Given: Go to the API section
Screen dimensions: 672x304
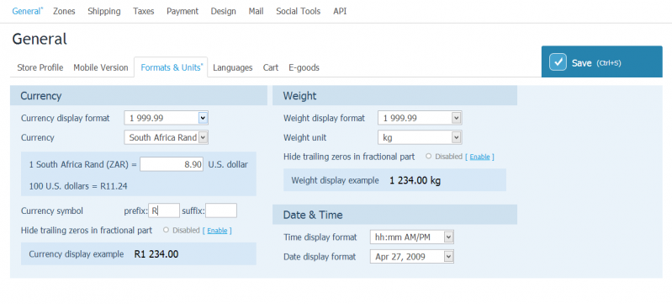Looking at the screenshot, I should (340, 11).
